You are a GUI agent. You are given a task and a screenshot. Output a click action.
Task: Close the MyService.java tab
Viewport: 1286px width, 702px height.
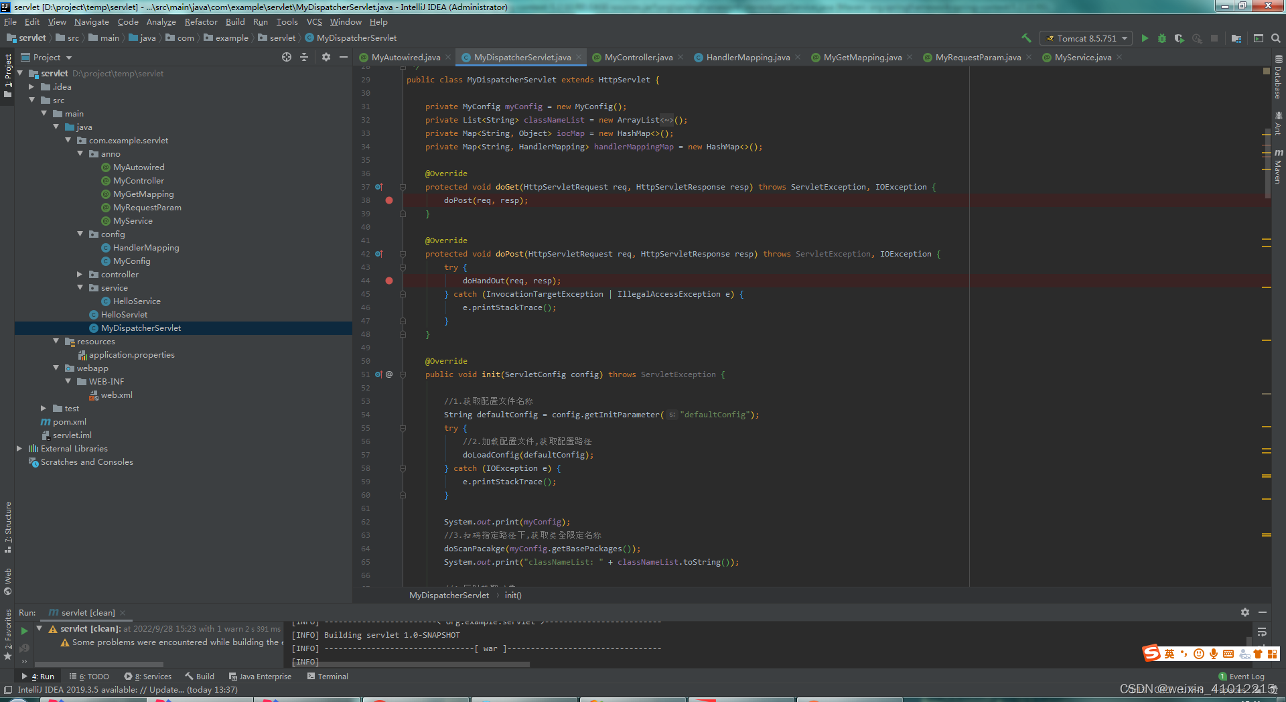[x=1119, y=57]
